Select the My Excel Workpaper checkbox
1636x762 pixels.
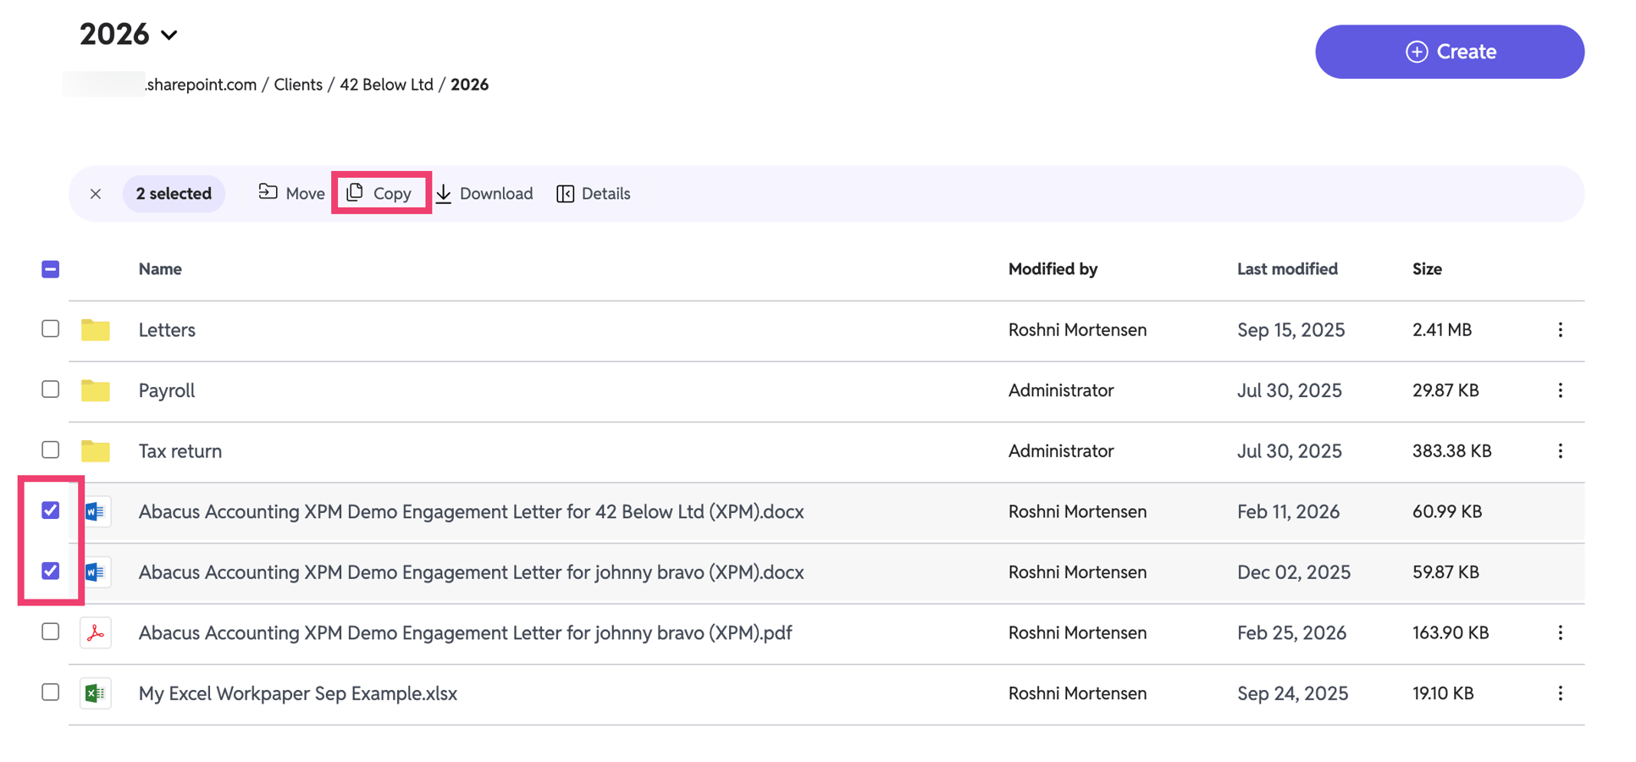point(51,692)
